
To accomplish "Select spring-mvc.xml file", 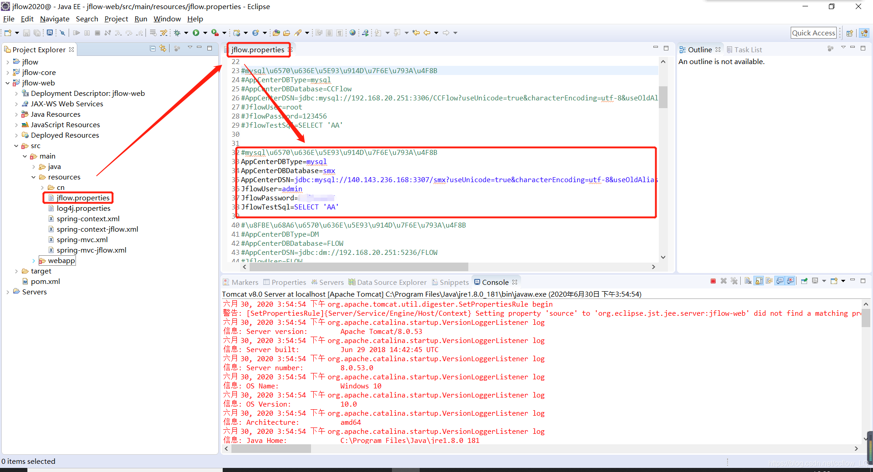I will tap(82, 240).
